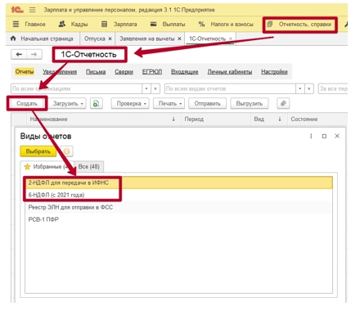Open the Личные кабинеты section link
The width and height of the screenshot is (351, 311).
tap(230, 72)
